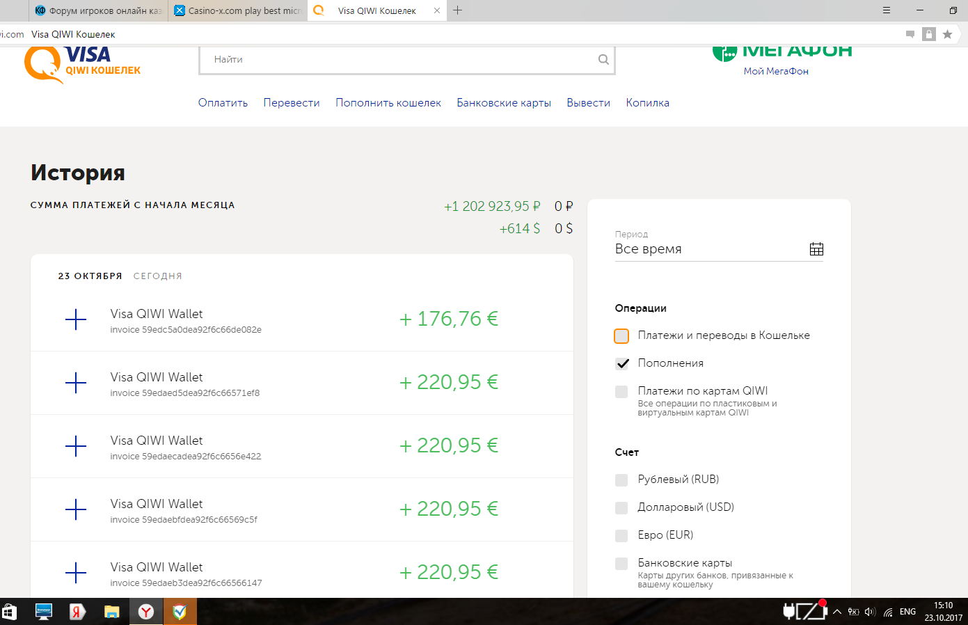Click the ENG language indicator

tap(908, 612)
